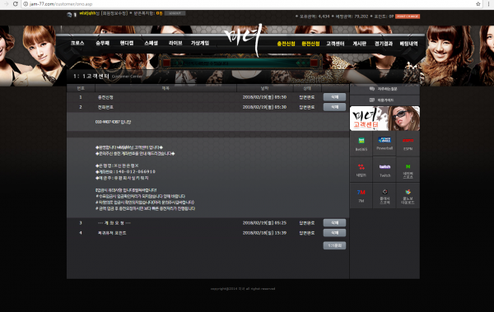Open the green N Naver sports icon

408,170
